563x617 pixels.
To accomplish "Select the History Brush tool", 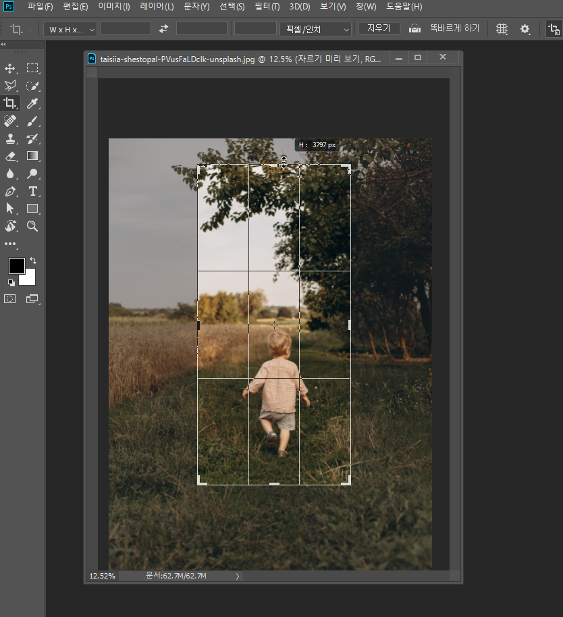I will tap(32, 138).
